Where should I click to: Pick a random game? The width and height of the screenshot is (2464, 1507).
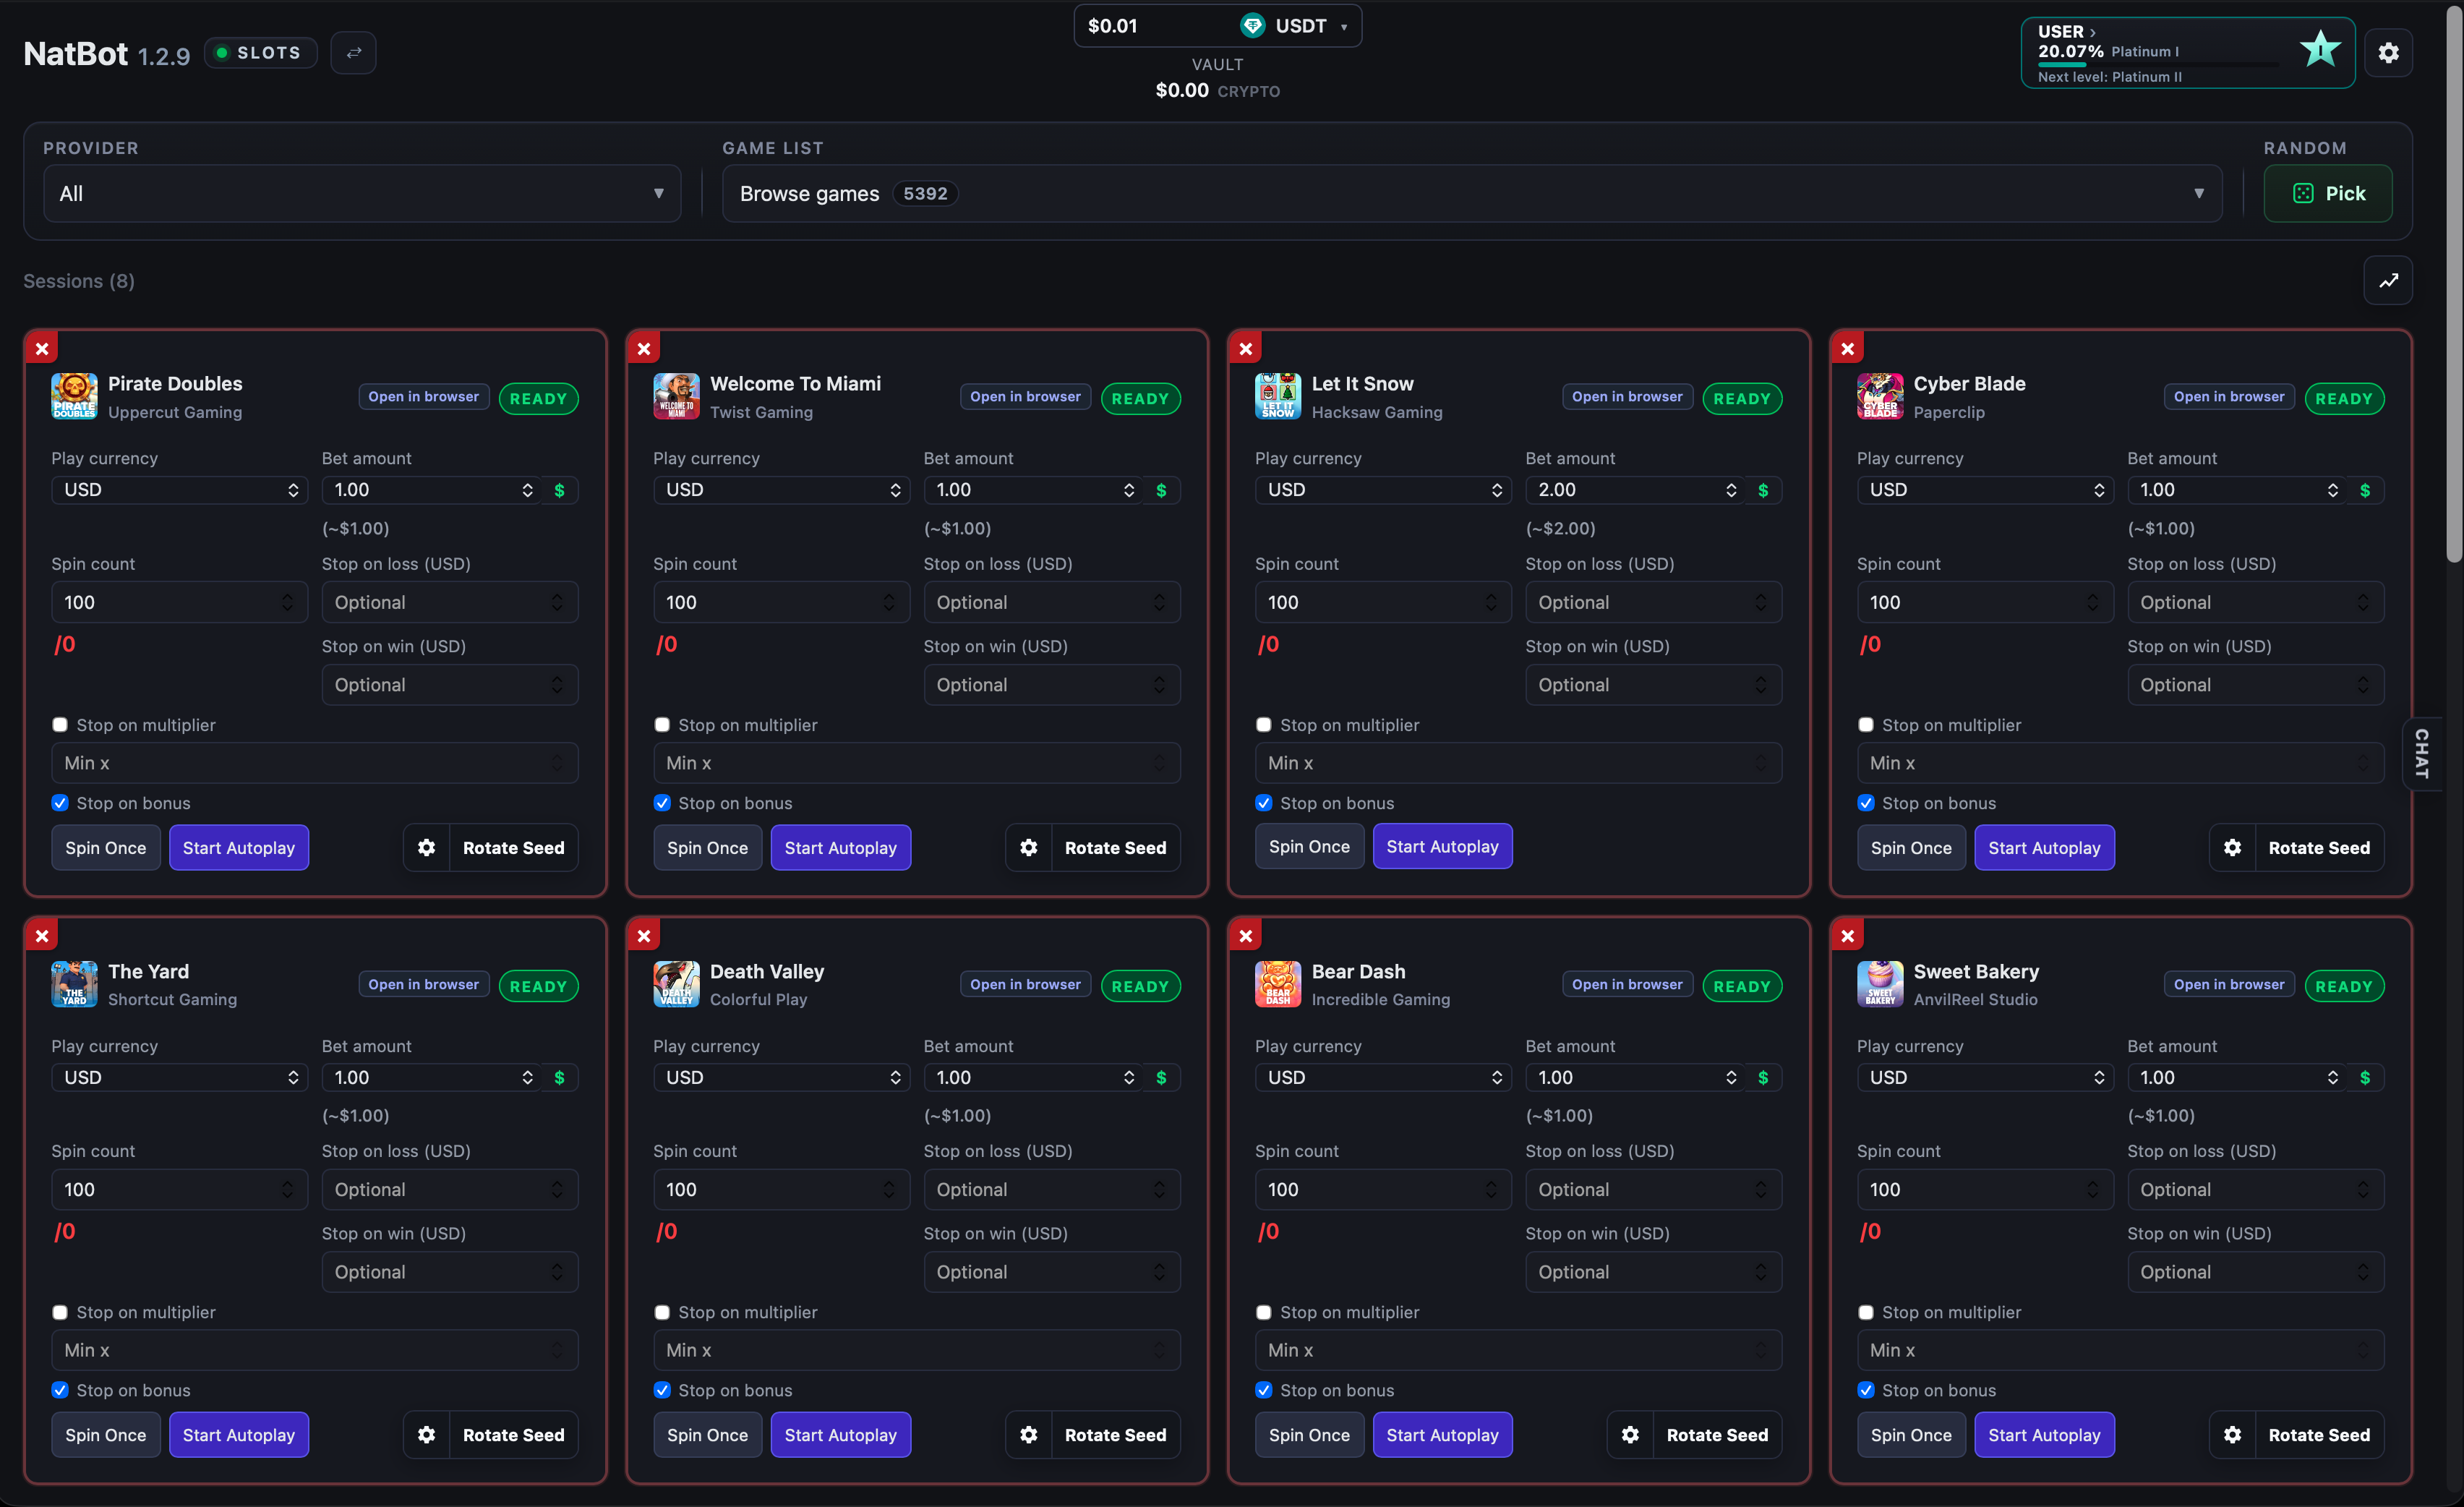coord(2328,194)
